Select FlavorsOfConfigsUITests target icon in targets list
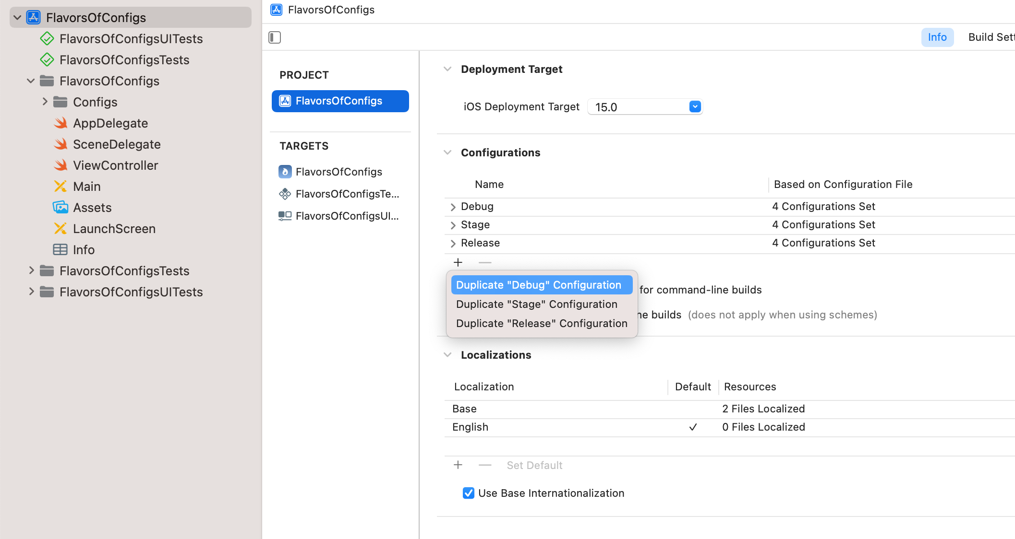Screen dimensions: 1015x539 (285, 216)
